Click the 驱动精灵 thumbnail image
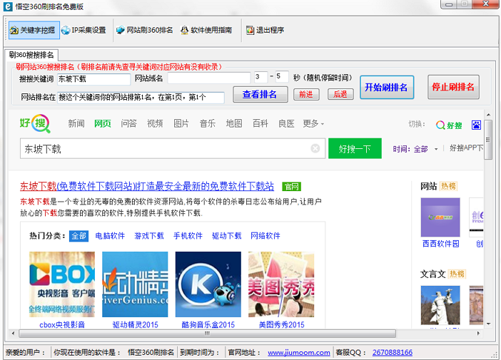501x360 pixels. tap(135, 284)
